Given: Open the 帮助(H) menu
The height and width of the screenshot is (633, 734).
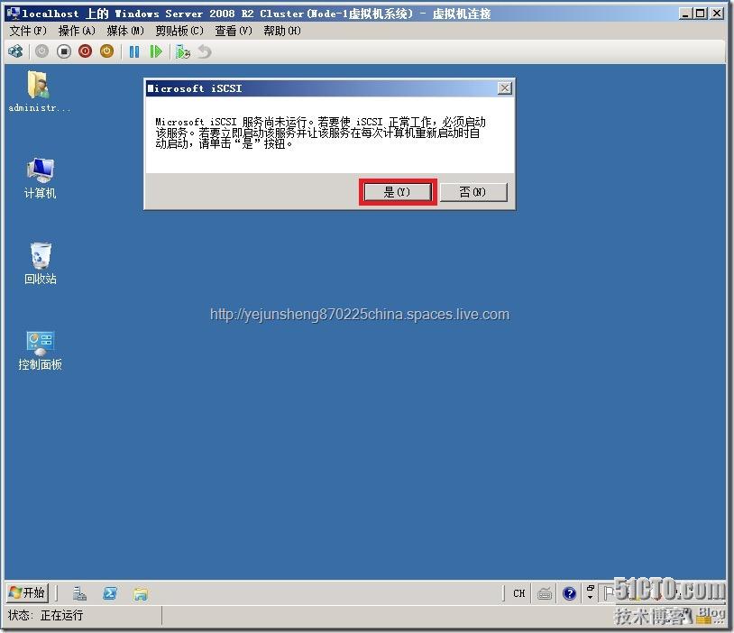Looking at the screenshot, I should 282,31.
